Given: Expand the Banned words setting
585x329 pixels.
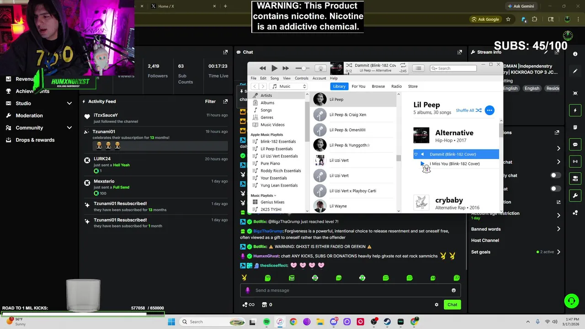Looking at the screenshot, I should click(x=558, y=229).
